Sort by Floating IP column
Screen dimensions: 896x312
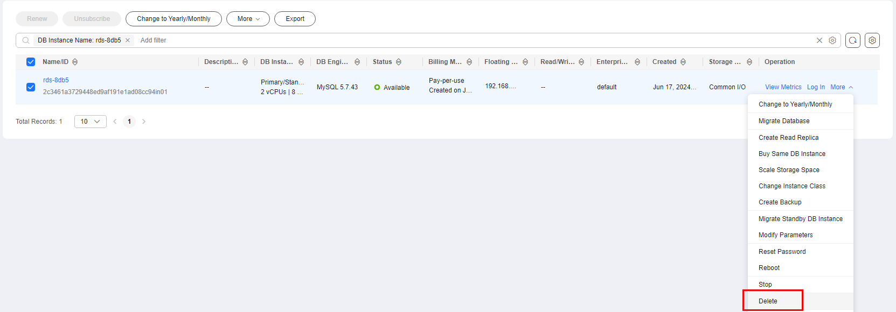[525, 62]
